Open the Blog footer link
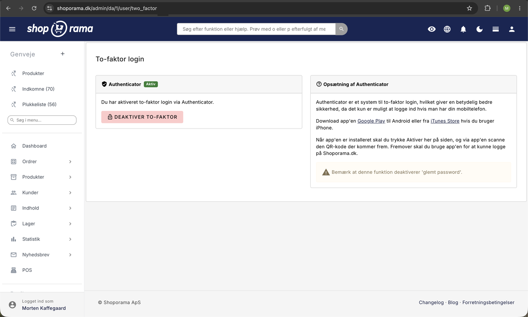 [x=453, y=302]
